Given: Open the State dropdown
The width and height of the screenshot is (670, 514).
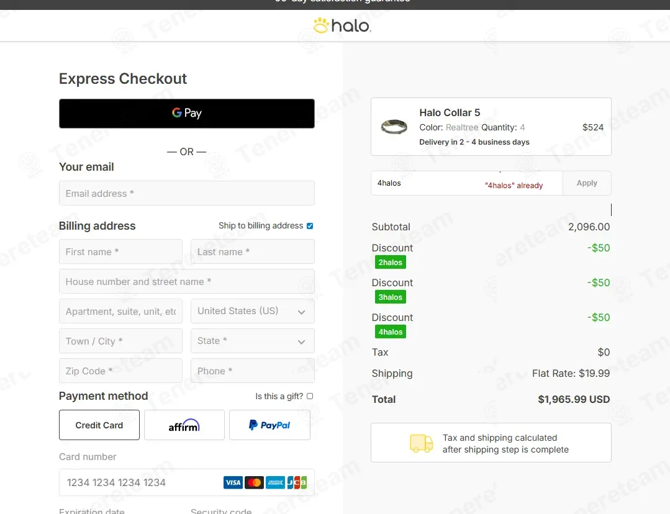Looking at the screenshot, I should click(x=253, y=341).
